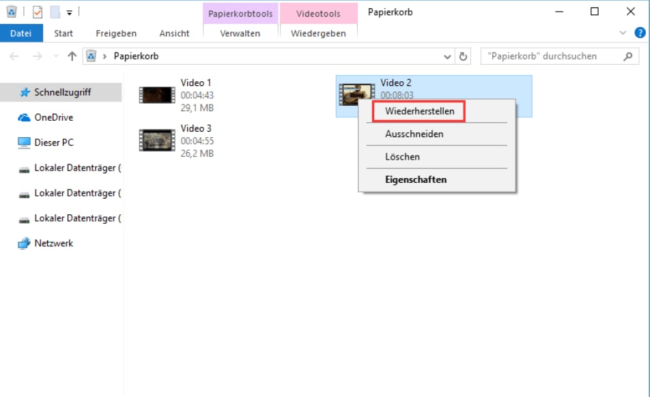Screen dimensions: 650x397
Task: Close the Papierkorb window
Action: 630,12
